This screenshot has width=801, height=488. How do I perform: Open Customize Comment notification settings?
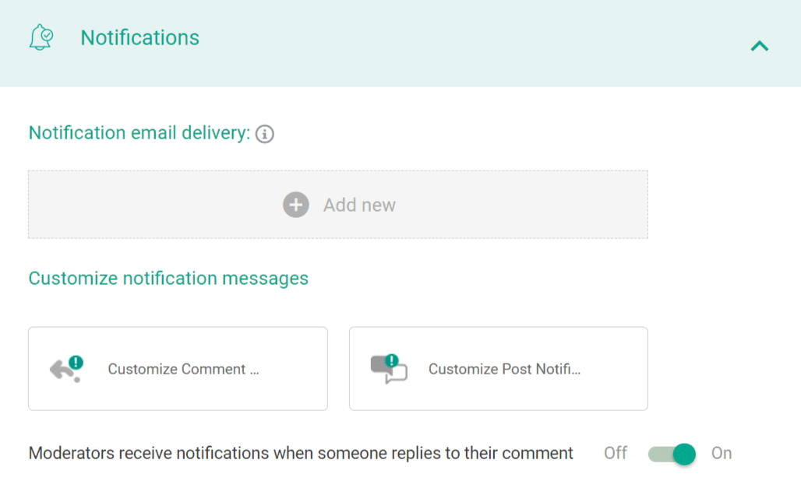(183, 369)
